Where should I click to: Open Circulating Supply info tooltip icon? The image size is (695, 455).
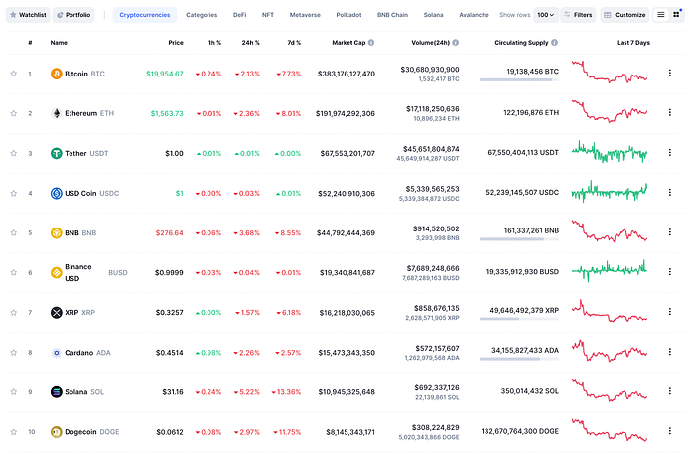pos(554,43)
